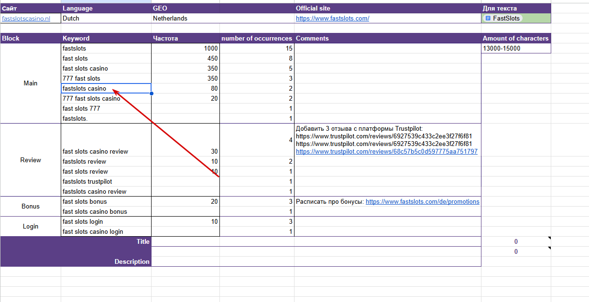Image resolution: width=589 pixels, height=302 pixels.
Task: Select the "777 fast slots" keyword cell
Action: pyautogui.click(x=106, y=78)
